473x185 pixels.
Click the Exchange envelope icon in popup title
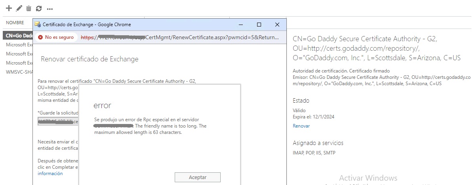click(37, 25)
